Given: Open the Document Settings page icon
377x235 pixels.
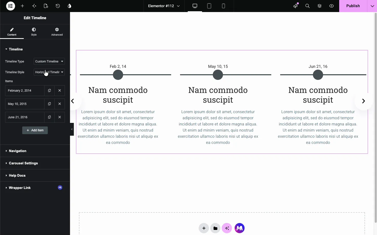Looking at the screenshot, I should tap(46, 6).
